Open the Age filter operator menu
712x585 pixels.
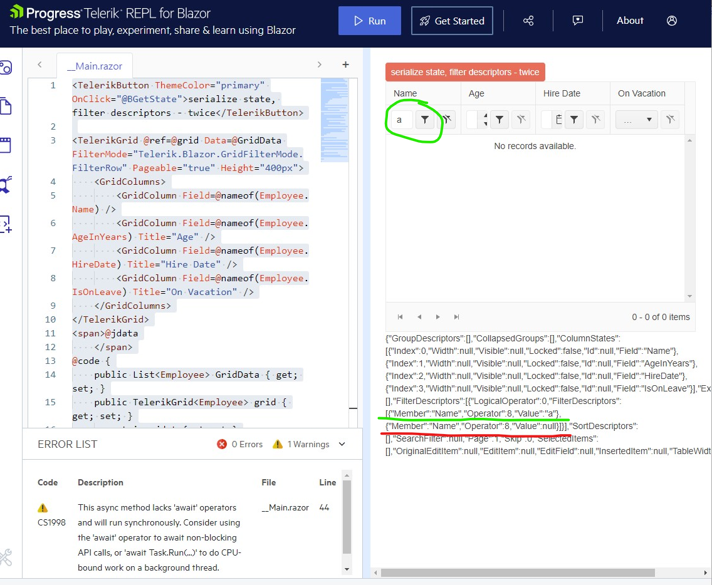(x=500, y=120)
